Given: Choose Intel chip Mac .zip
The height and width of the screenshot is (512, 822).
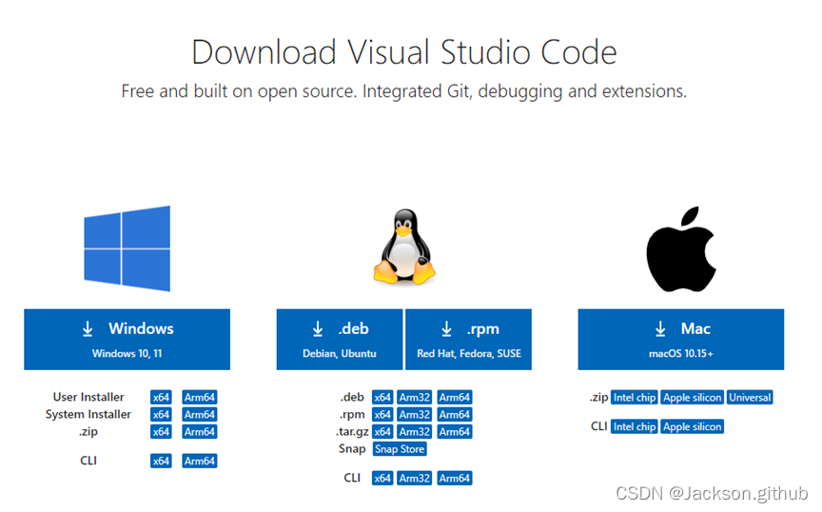Looking at the screenshot, I should [635, 398].
